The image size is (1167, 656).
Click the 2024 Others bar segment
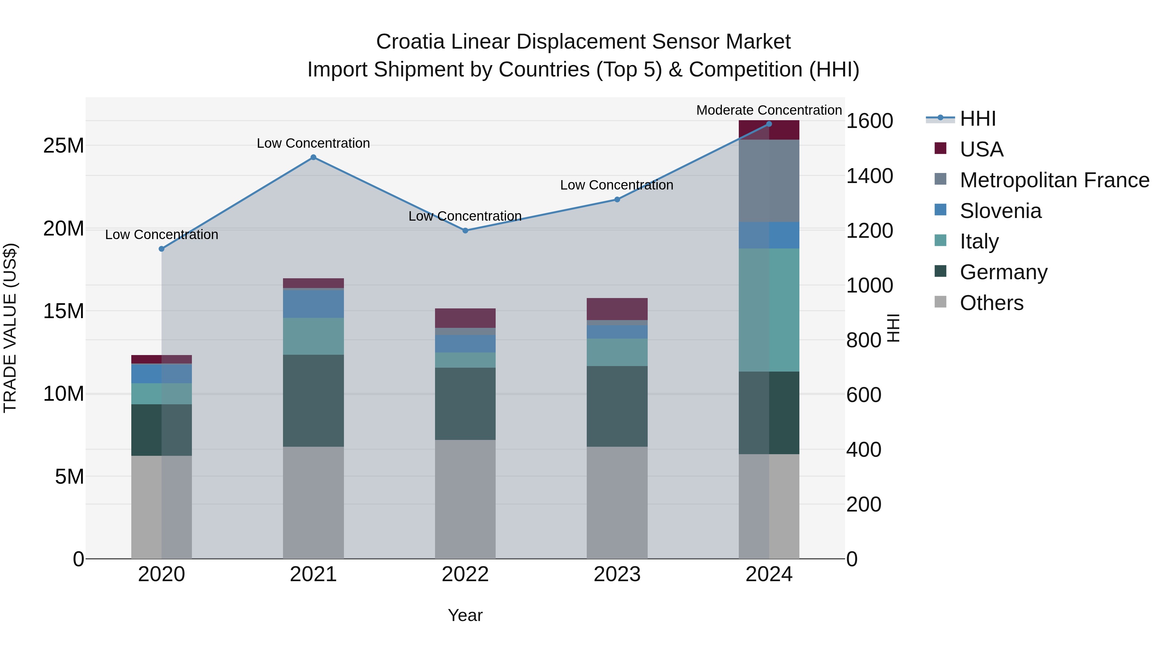pos(769,506)
